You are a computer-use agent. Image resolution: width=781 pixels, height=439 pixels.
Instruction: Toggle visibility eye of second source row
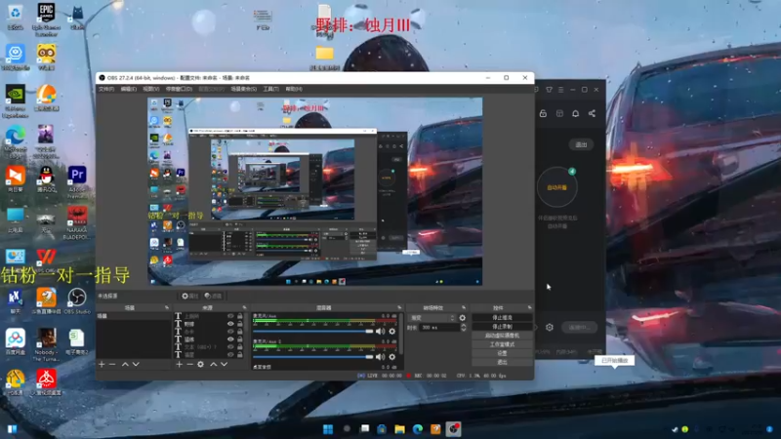(x=230, y=324)
